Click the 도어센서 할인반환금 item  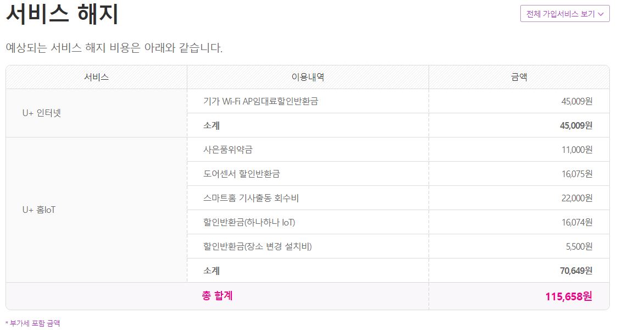[241, 174]
